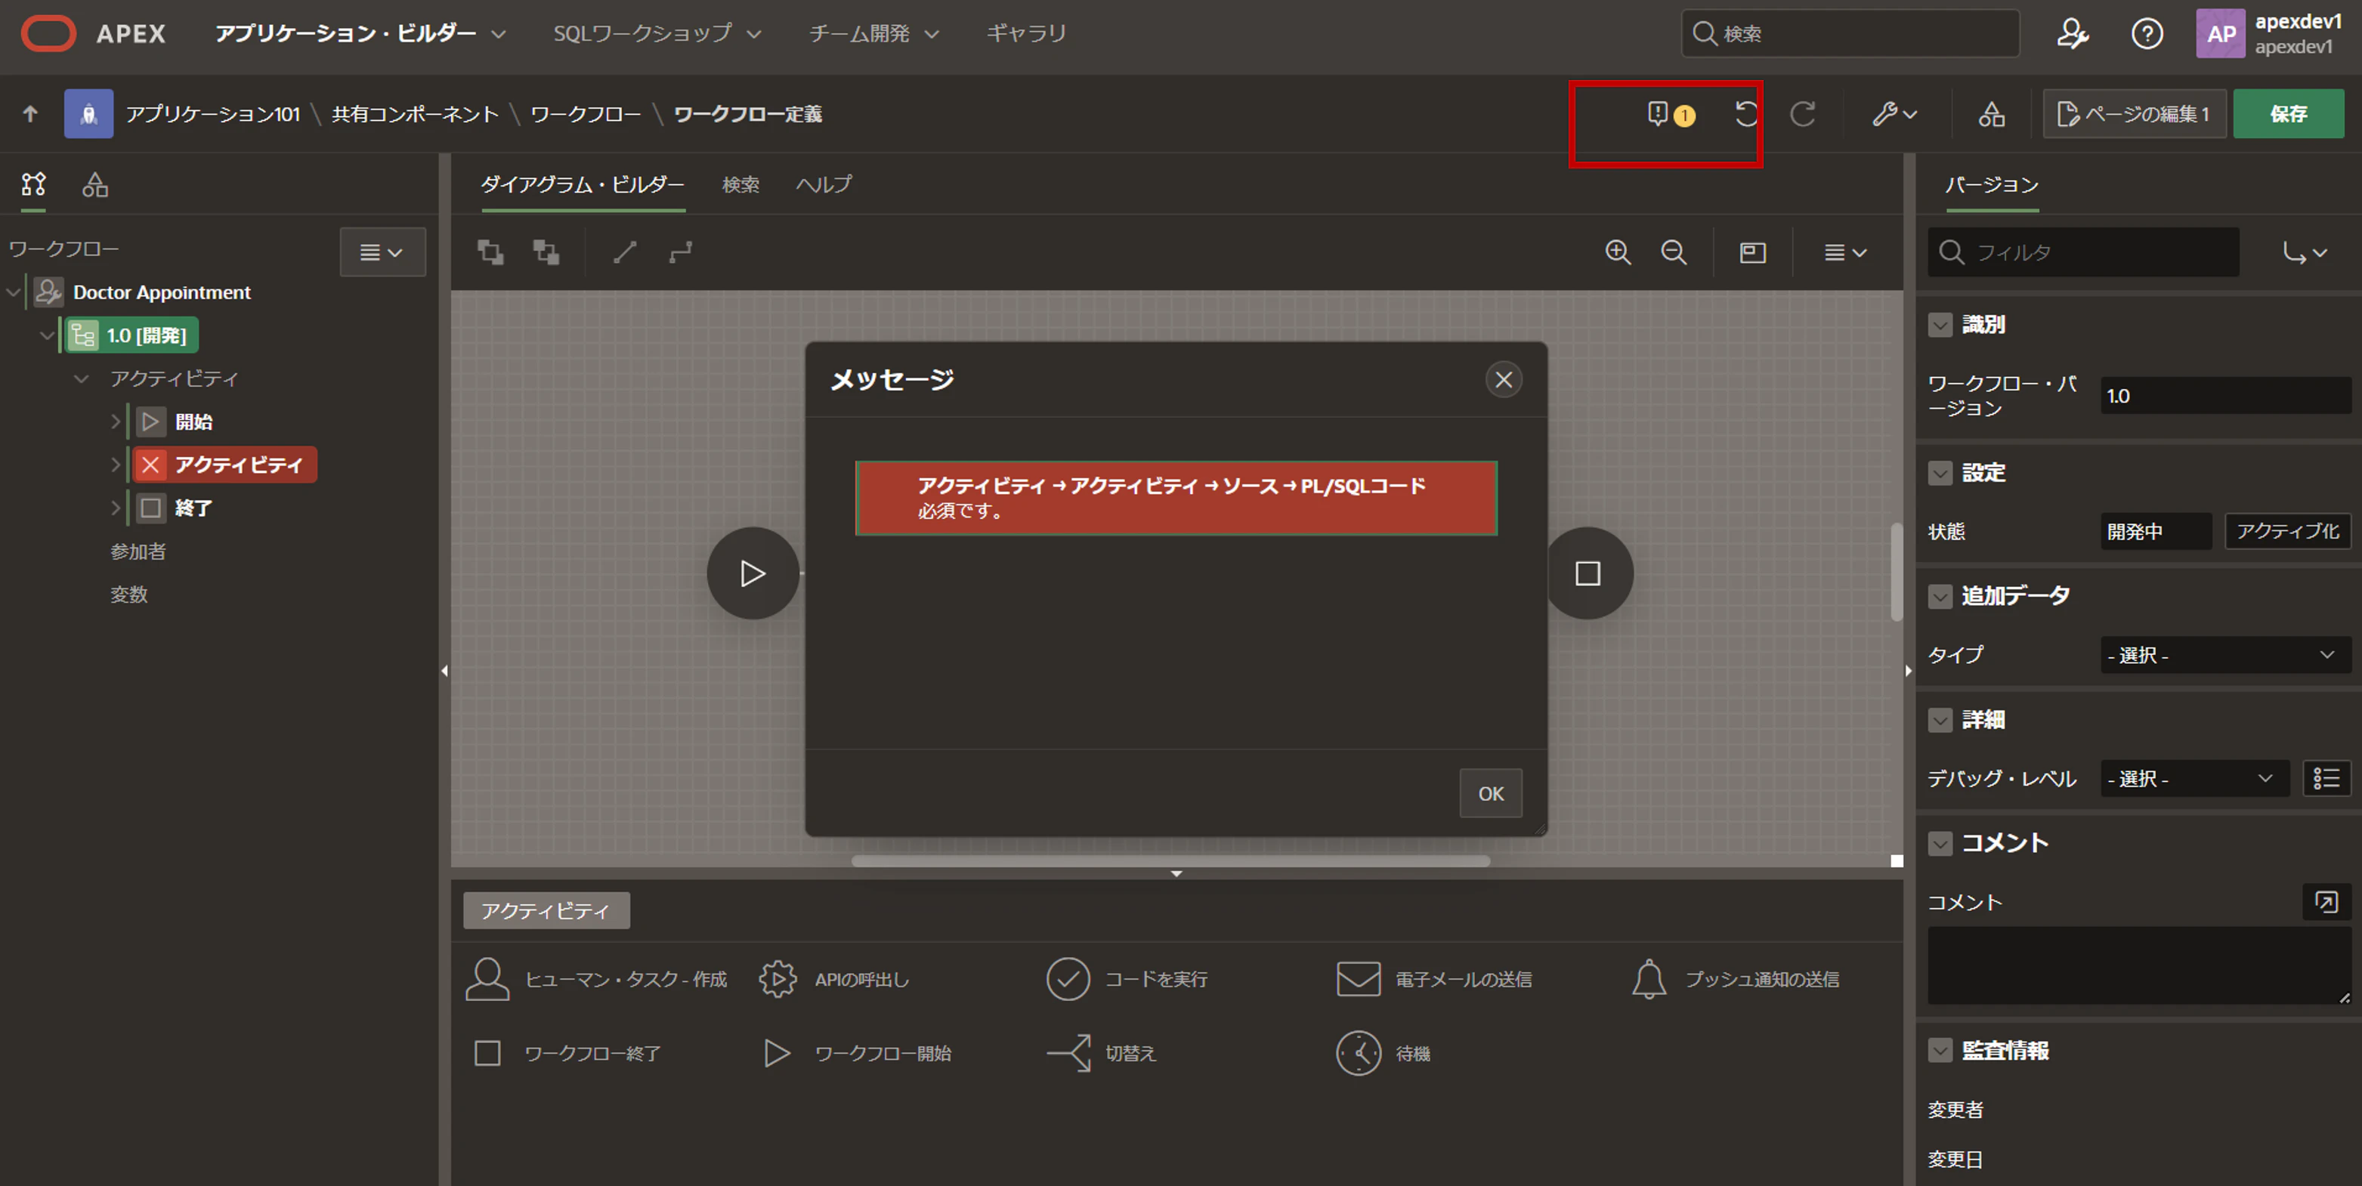Switch to the 検索 tab
The width and height of the screenshot is (2362, 1186).
(740, 185)
